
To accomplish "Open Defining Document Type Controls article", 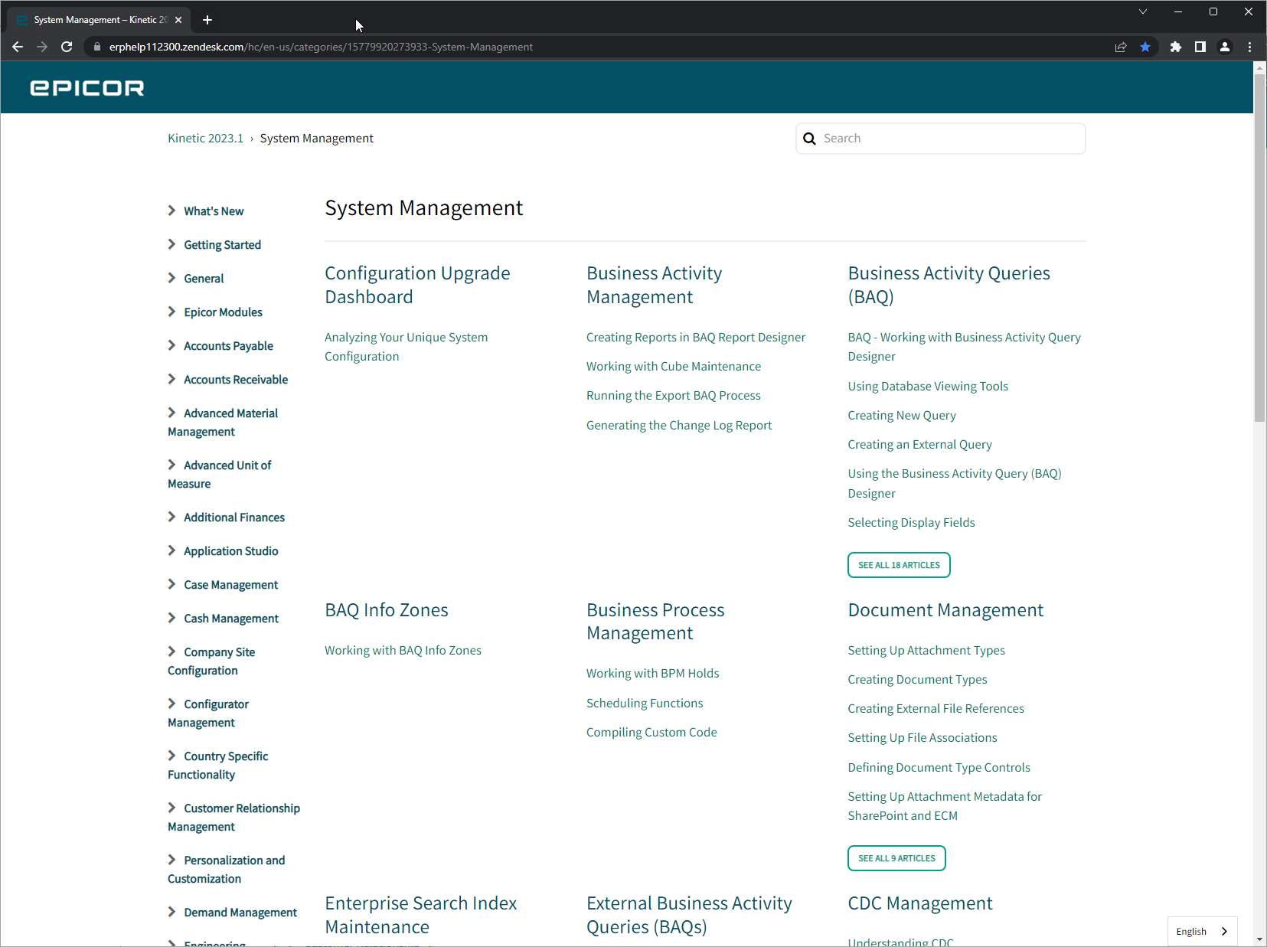I will click(x=939, y=768).
